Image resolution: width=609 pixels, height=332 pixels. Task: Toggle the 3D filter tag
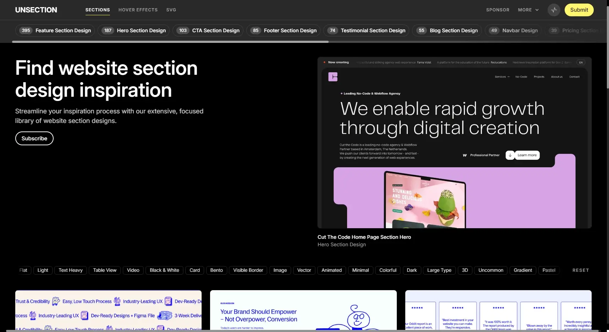[x=465, y=270]
